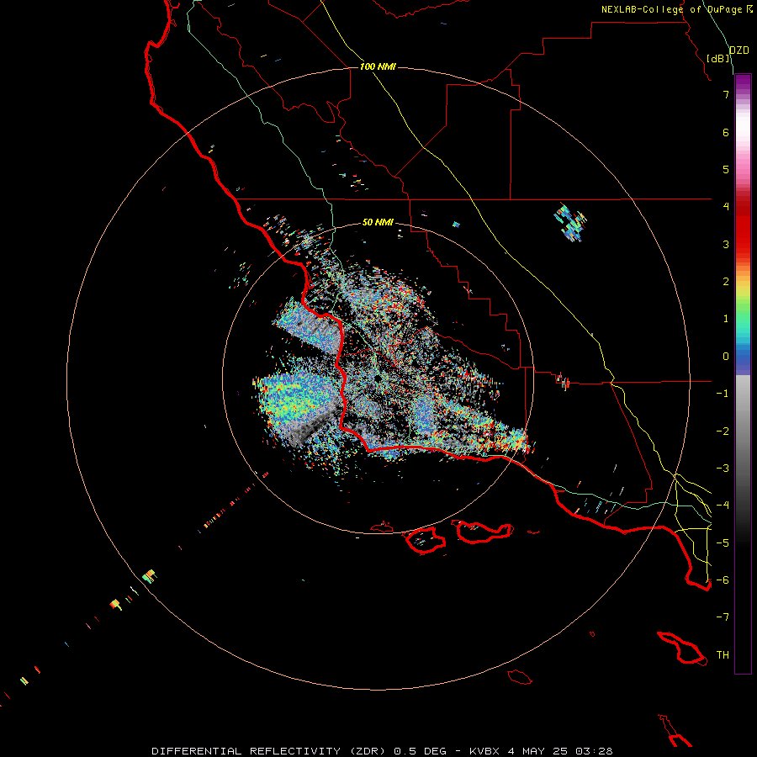Click the -7 value on the scale
Screen dimensions: 757x757
click(x=723, y=617)
